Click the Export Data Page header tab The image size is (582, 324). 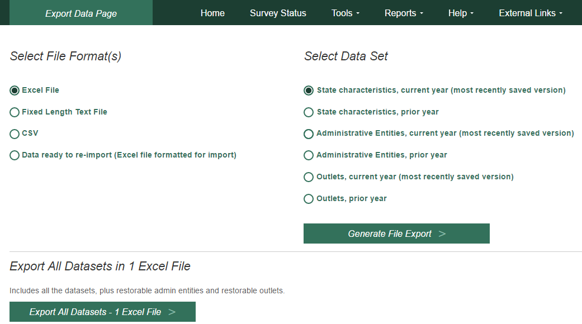click(x=81, y=13)
